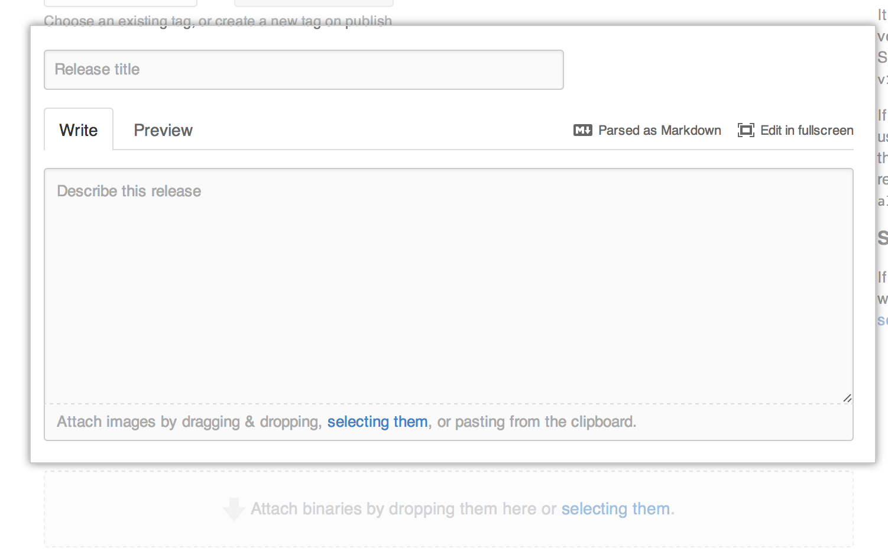This screenshot has width=888, height=551.
Task: Open the Preview tab
Action: [163, 130]
